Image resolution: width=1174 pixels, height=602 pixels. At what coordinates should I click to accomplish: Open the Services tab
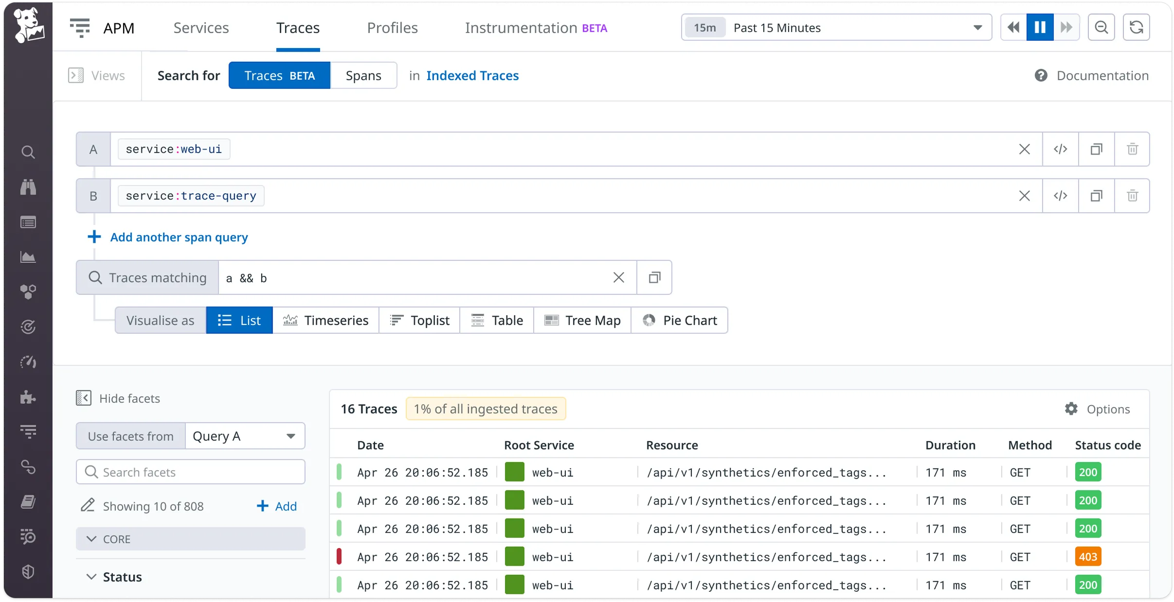point(201,28)
